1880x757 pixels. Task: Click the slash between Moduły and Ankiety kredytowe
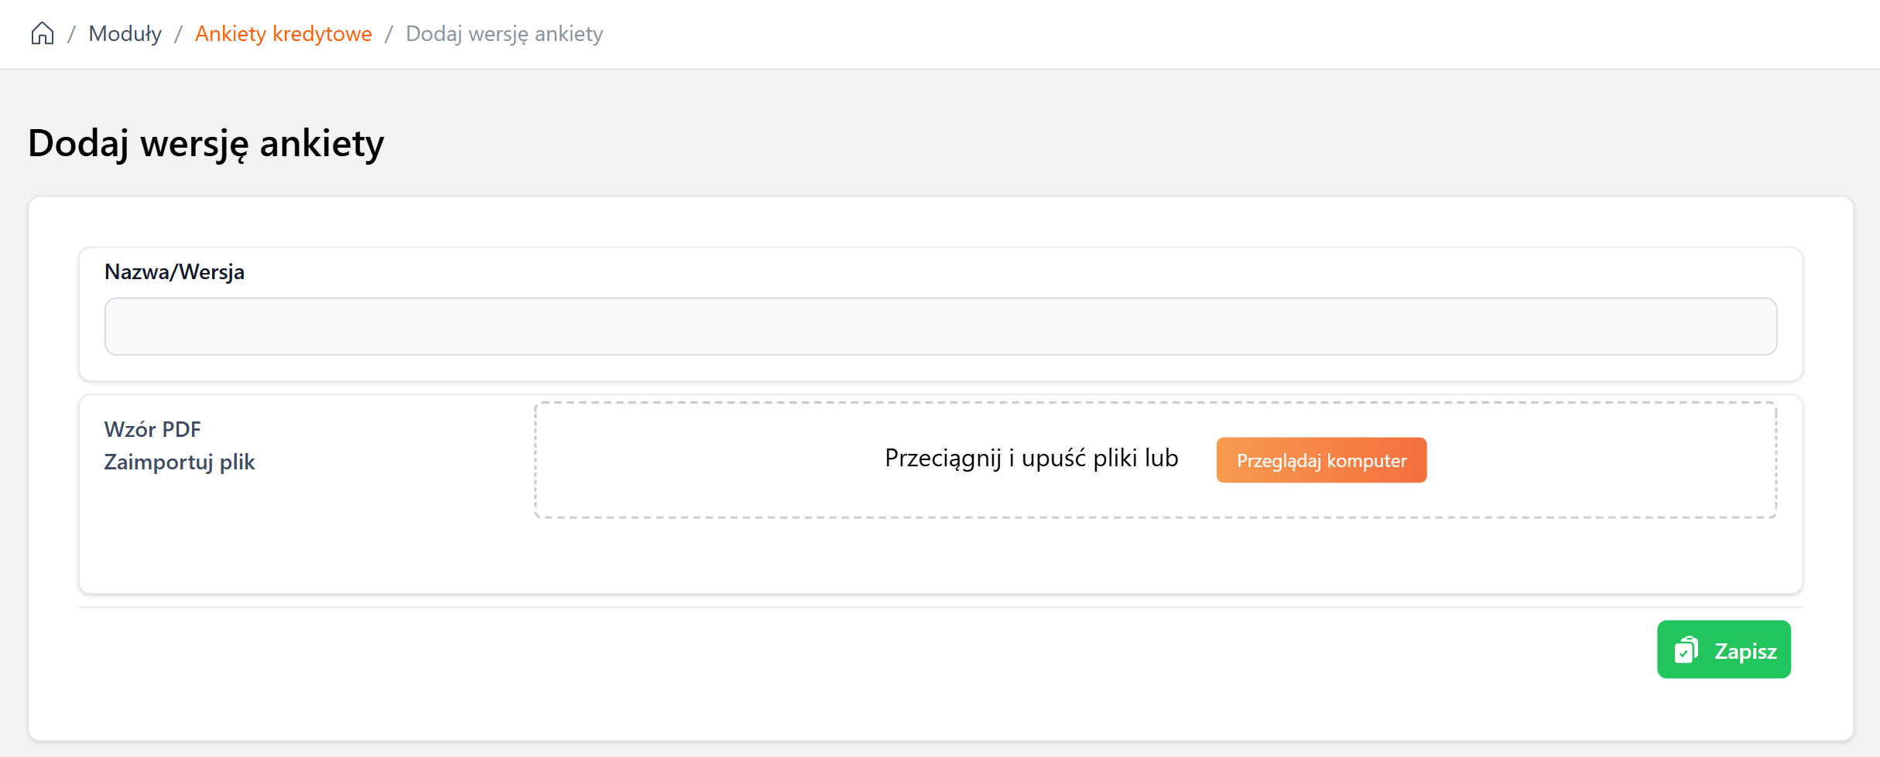tap(178, 34)
